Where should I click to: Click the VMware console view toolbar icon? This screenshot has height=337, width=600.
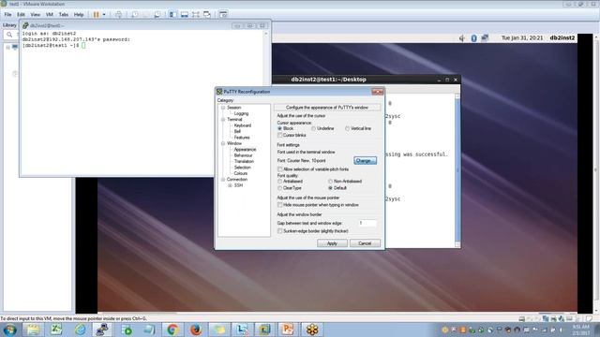pos(223,15)
